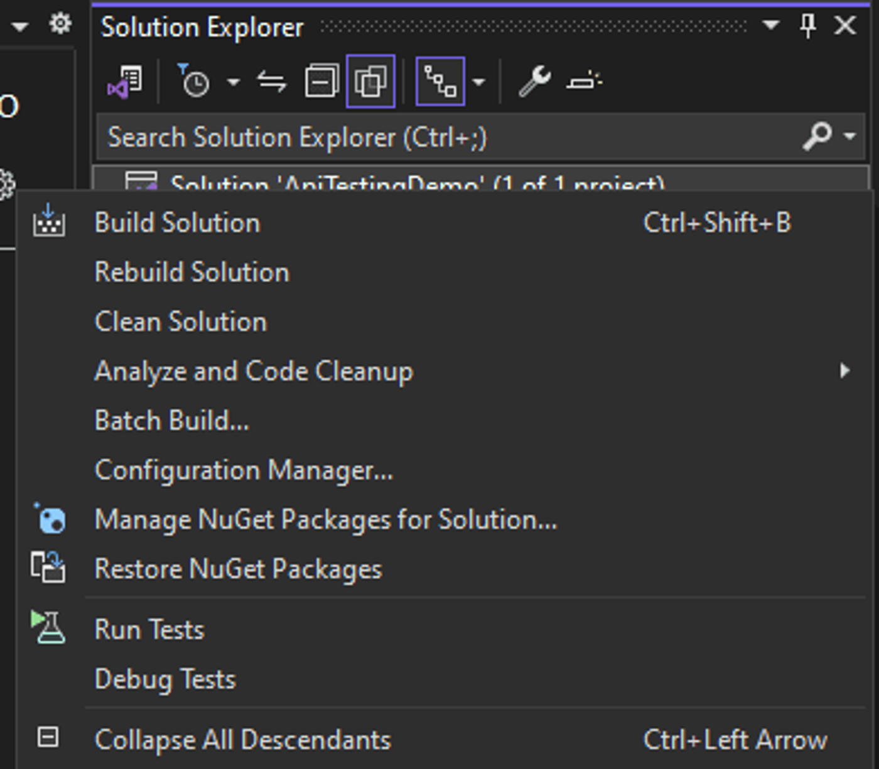This screenshot has height=769, width=879.
Task: Open Batch Build dialog
Action: tap(445, 421)
